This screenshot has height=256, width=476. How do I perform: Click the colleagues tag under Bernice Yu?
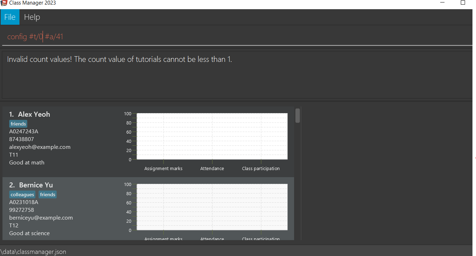(22, 194)
